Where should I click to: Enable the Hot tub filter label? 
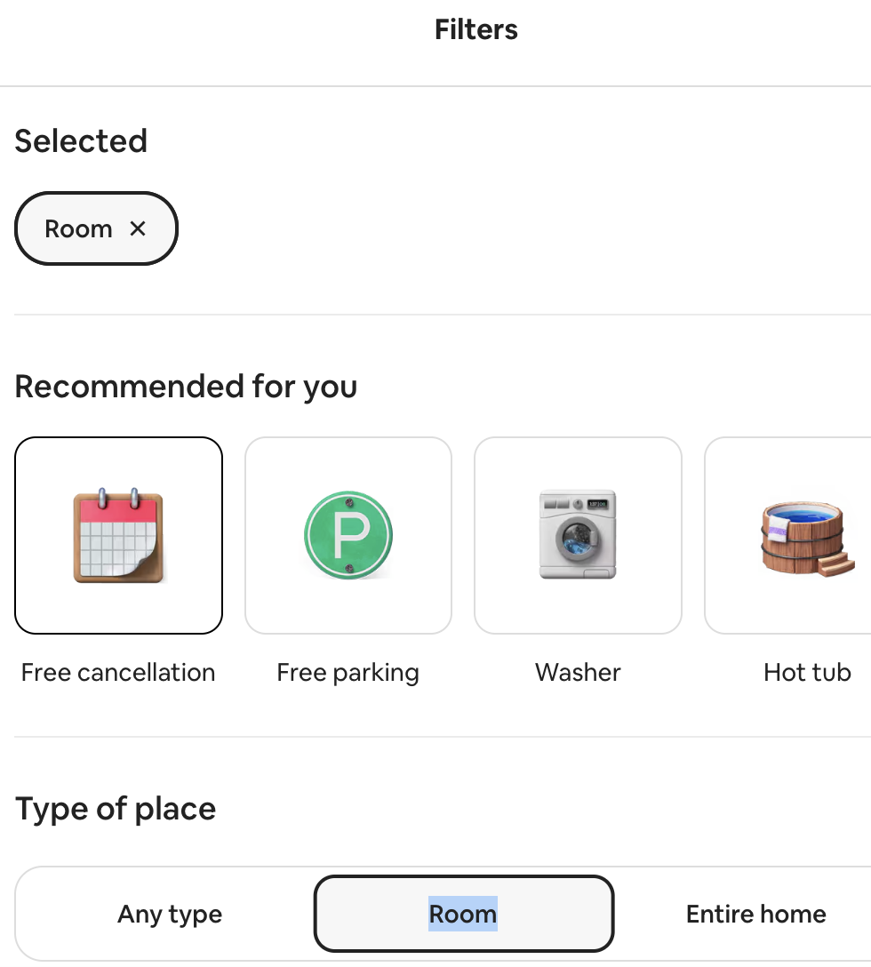coord(807,672)
